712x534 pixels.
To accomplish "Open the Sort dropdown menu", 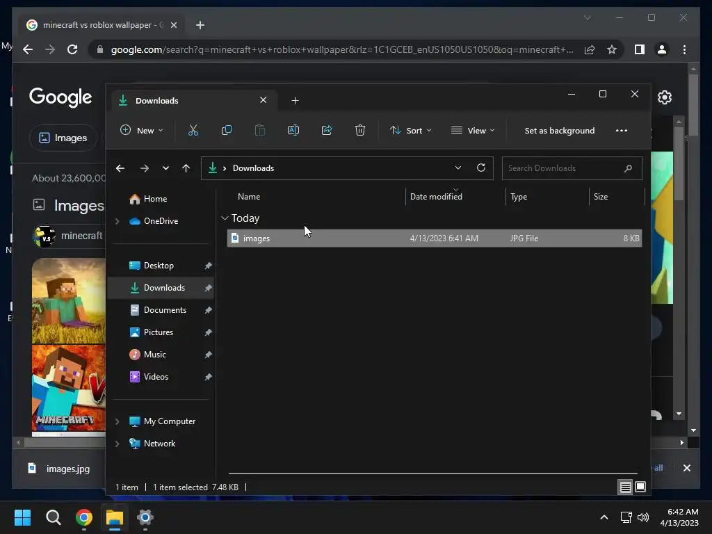I will [411, 130].
